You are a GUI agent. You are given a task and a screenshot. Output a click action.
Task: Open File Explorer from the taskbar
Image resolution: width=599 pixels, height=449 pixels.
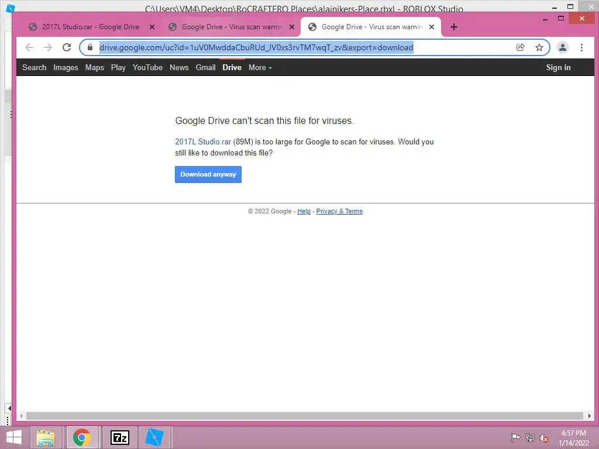[x=46, y=437]
